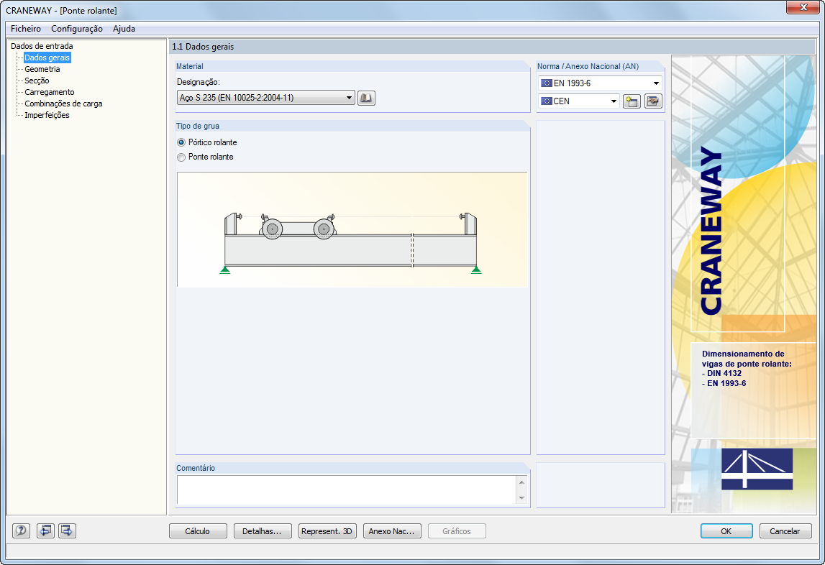
Task: Click the Cancelar button
Action: coord(785,530)
